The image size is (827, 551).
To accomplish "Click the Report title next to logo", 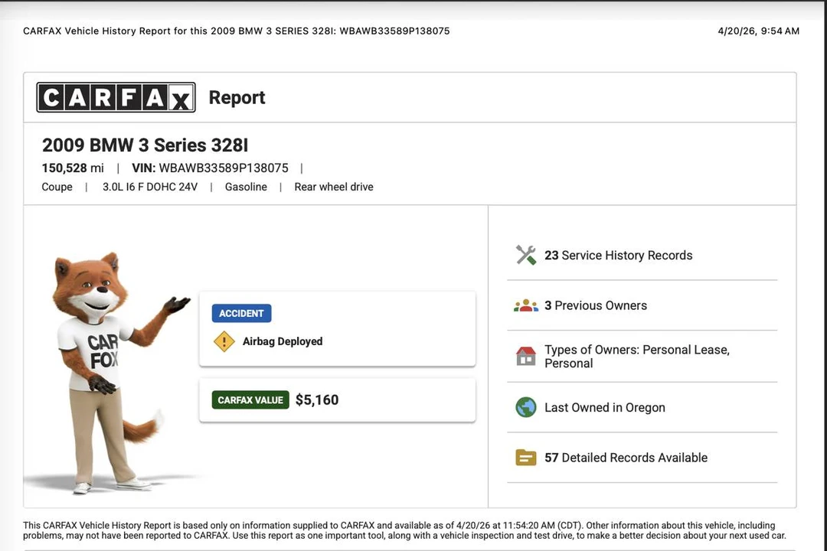I will pyautogui.click(x=237, y=97).
